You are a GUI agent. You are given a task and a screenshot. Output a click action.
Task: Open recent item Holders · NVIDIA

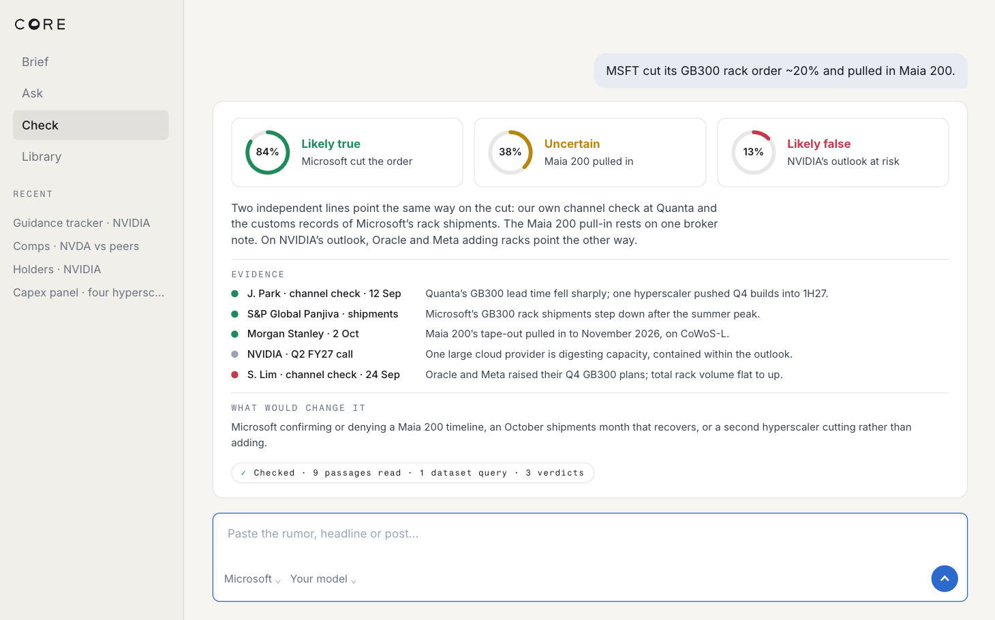point(57,269)
